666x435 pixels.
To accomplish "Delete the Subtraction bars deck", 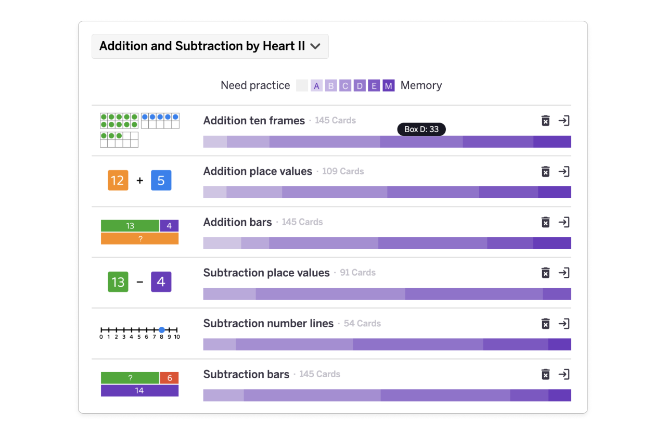I will click(545, 374).
